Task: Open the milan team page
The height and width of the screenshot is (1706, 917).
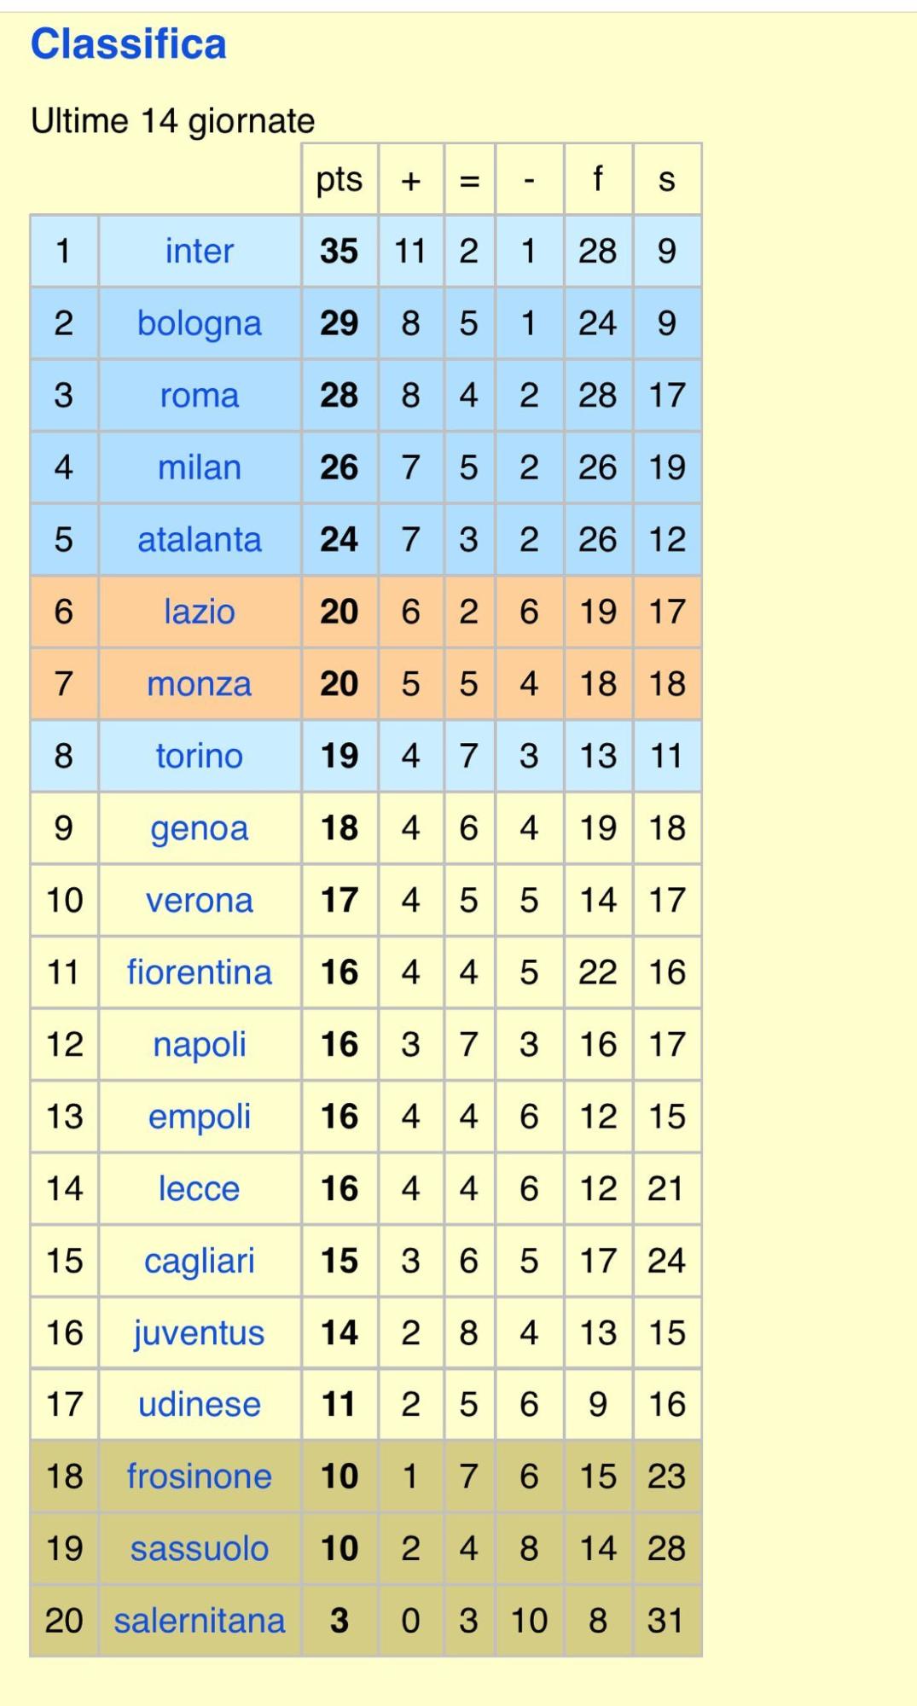Action: [x=199, y=467]
